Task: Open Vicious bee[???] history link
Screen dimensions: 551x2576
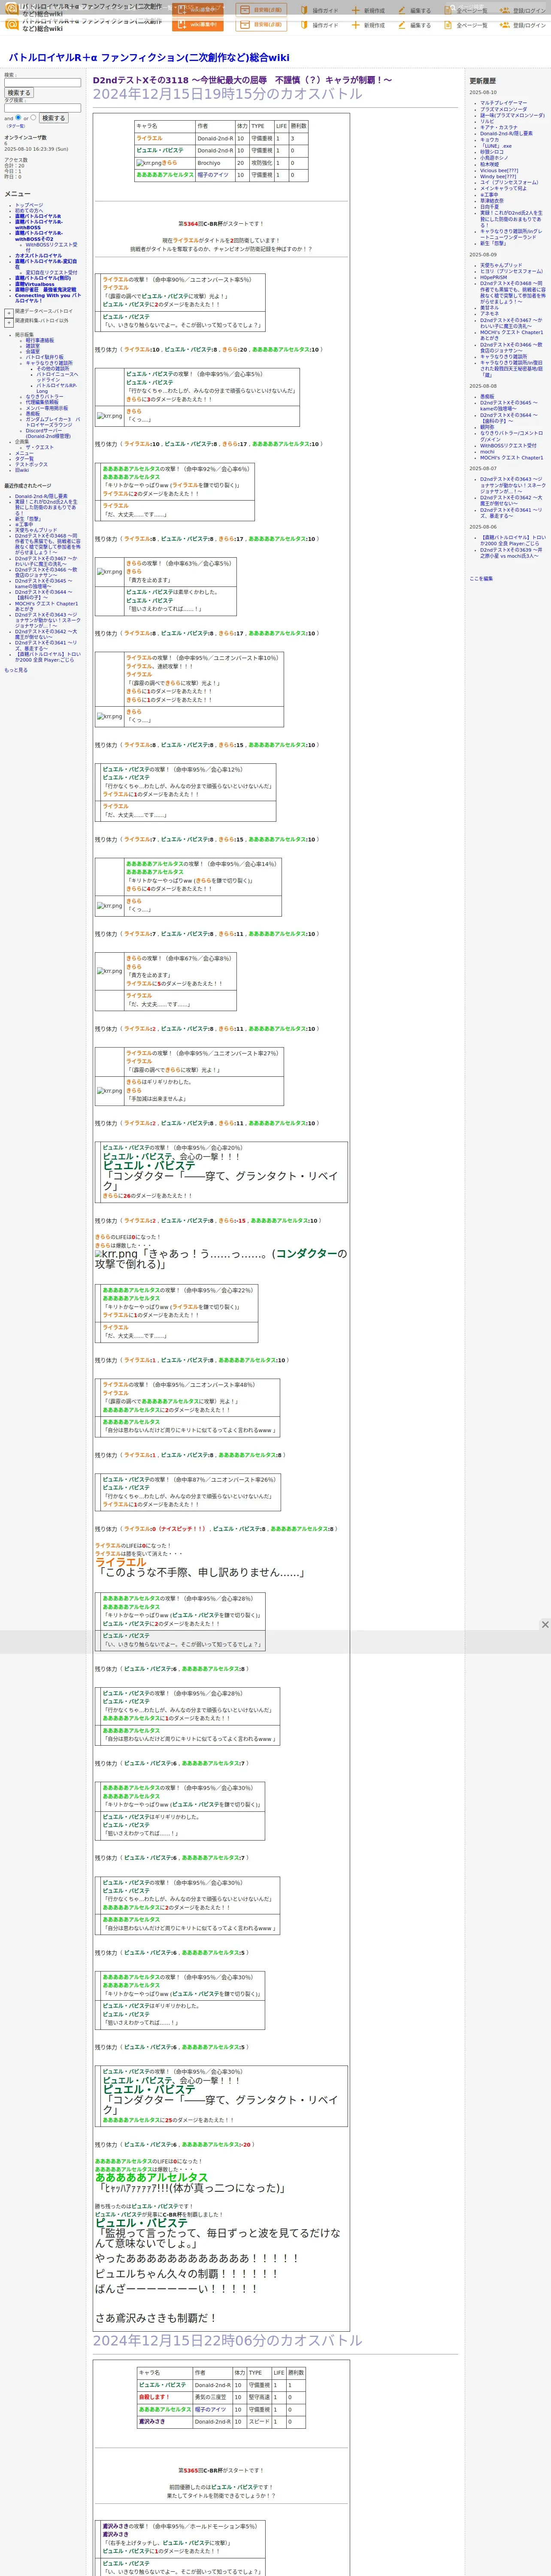Action: pyautogui.click(x=499, y=170)
